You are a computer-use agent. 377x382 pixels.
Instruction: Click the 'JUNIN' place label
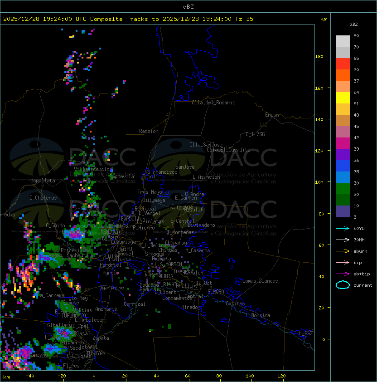[166, 276]
